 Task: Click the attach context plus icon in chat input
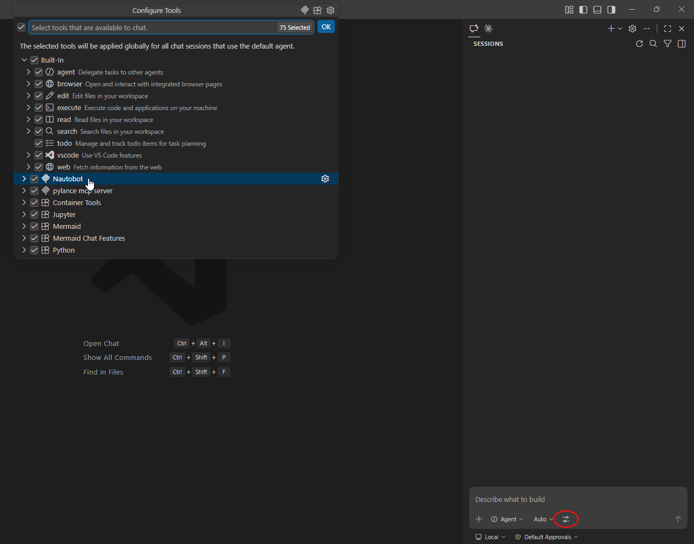coord(479,519)
